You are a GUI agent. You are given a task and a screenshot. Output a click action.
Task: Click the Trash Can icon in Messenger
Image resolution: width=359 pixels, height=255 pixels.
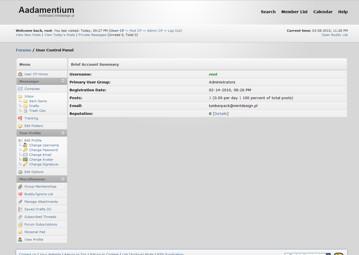point(25,111)
